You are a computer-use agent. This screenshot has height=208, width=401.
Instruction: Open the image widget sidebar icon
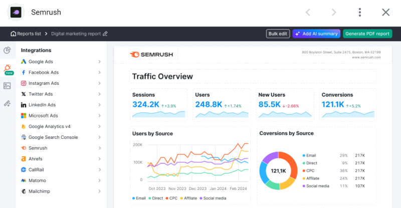(x=7, y=86)
